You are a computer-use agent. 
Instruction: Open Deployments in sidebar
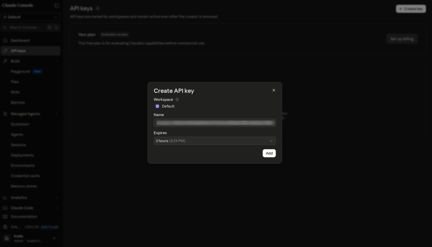tap(22, 155)
